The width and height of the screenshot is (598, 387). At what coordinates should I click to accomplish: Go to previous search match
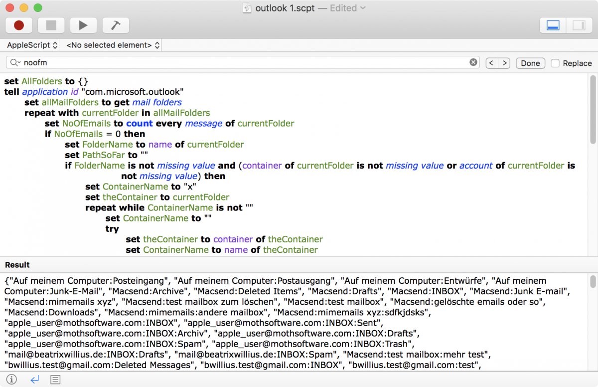point(491,63)
